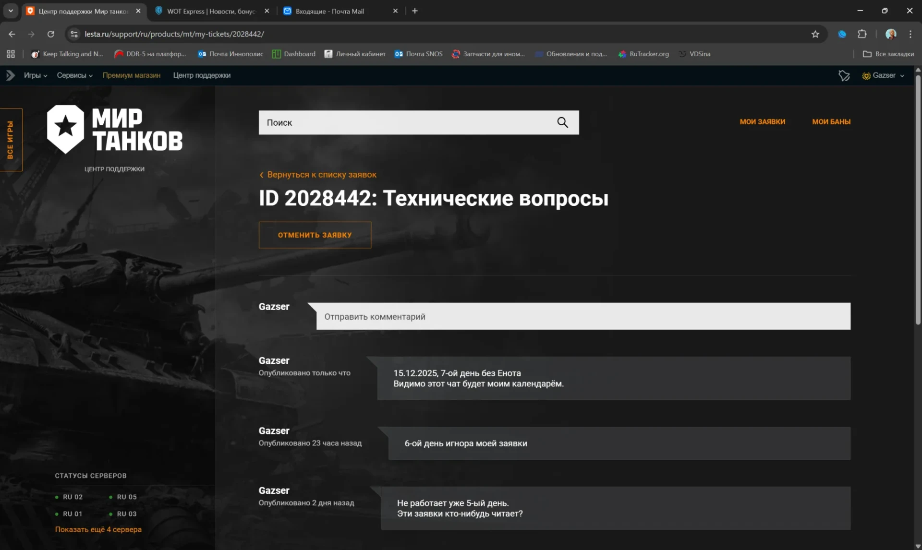Focus the Отправить комментарий field
Image resolution: width=922 pixels, height=550 pixels.
click(x=583, y=316)
